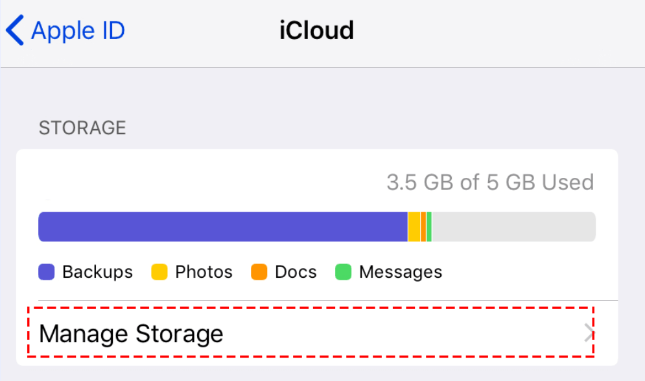This screenshot has height=381, width=645.
Task: Select the Docs legend label
Action: (x=296, y=272)
